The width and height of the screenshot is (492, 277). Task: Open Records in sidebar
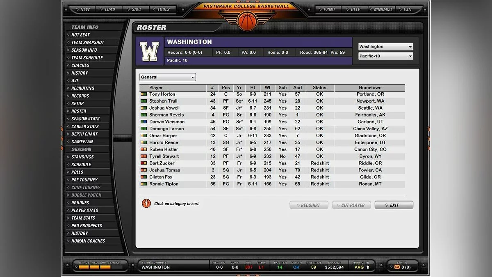point(80,96)
